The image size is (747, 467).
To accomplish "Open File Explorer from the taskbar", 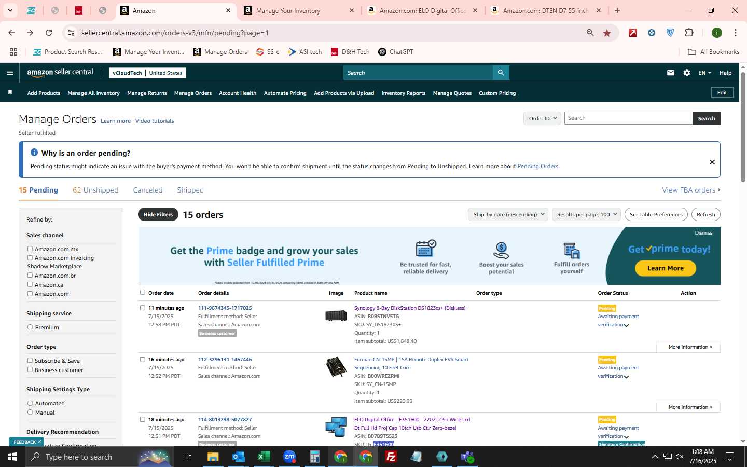I will click(x=213, y=457).
